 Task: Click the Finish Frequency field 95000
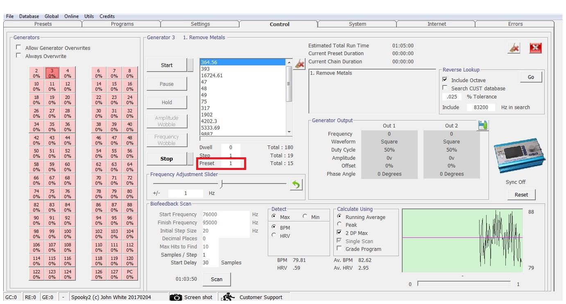[x=226, y=223]
